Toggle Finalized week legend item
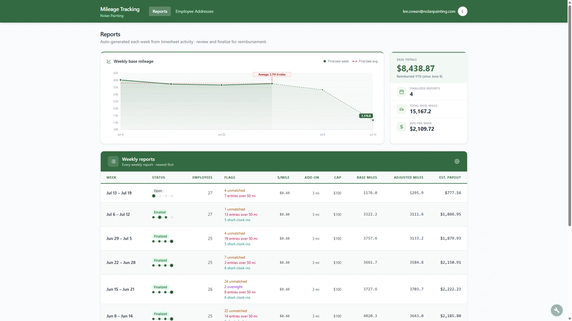The image size is (572, 321). coord(336,61)
